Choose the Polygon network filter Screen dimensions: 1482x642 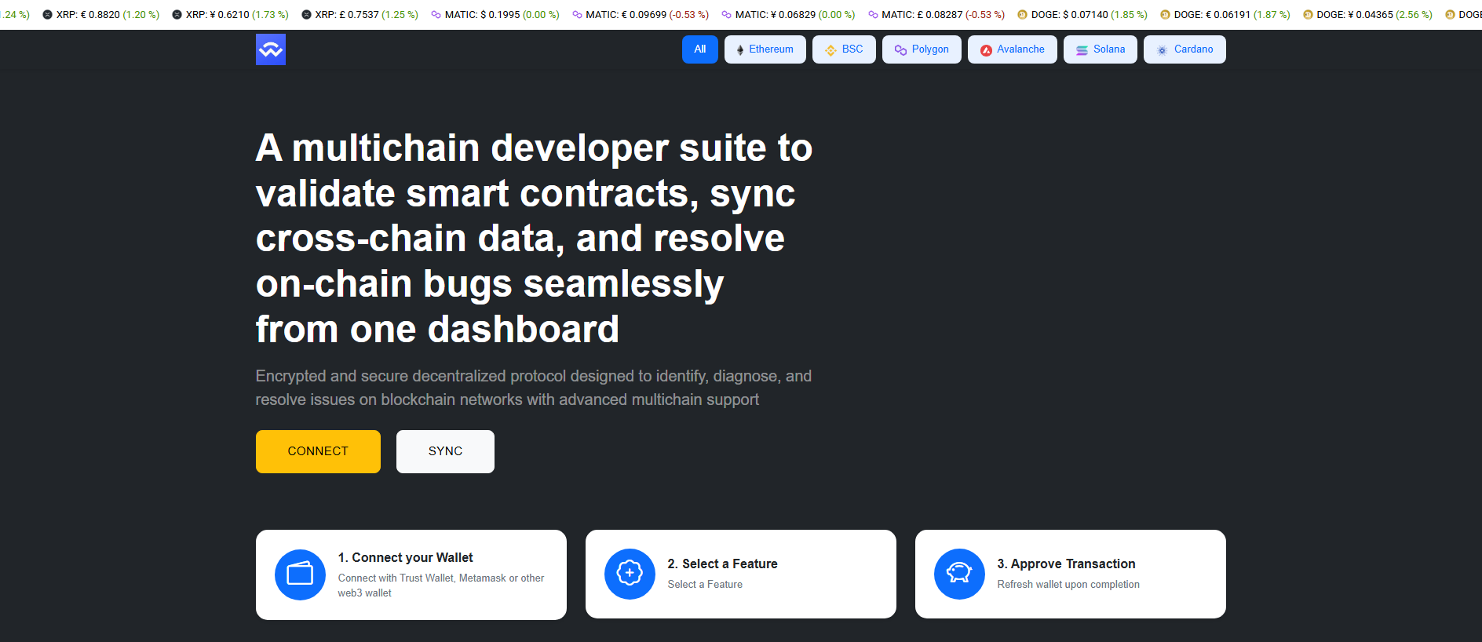(x=922, y=49)
